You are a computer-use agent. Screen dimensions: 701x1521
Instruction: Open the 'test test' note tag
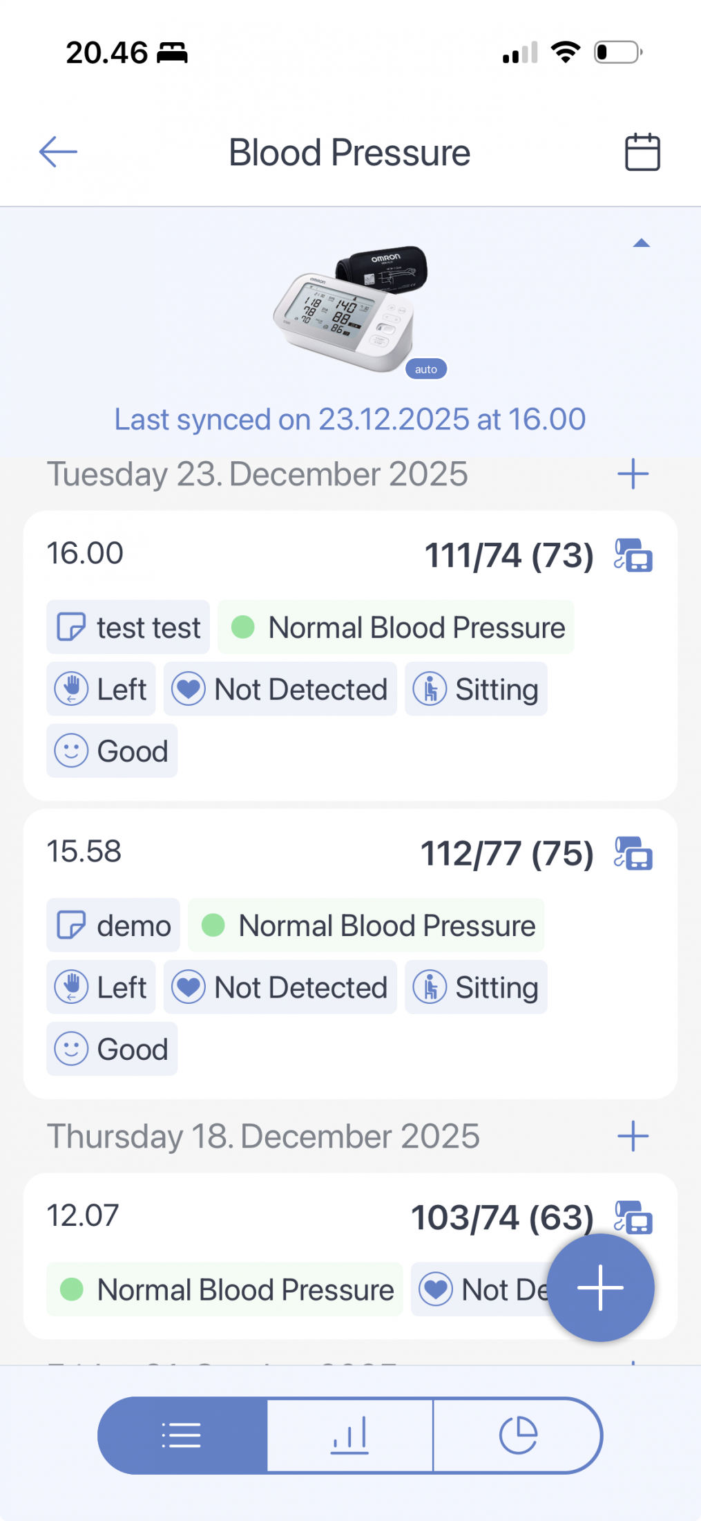pos(128,627)
